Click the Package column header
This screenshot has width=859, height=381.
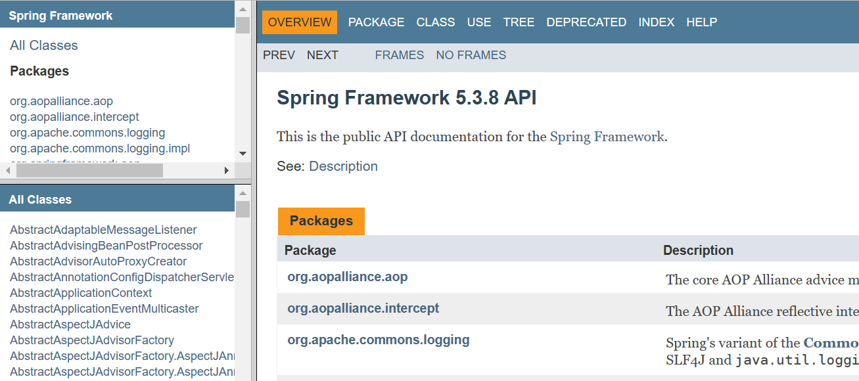pos(310,250)
